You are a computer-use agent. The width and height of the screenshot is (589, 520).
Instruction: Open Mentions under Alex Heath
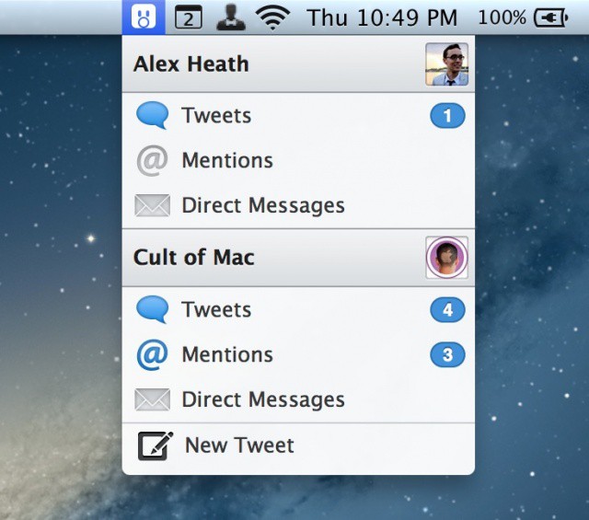point(298,160)
